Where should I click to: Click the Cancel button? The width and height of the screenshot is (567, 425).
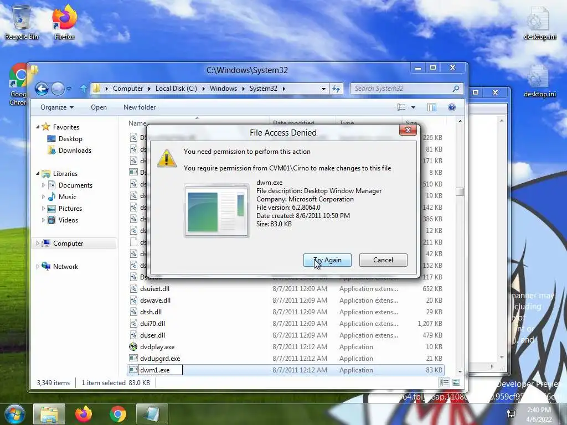click(383, 260)
